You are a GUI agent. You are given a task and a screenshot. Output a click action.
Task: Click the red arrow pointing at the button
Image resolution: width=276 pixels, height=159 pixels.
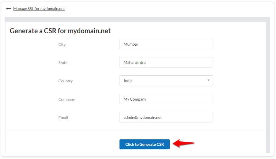183,143
